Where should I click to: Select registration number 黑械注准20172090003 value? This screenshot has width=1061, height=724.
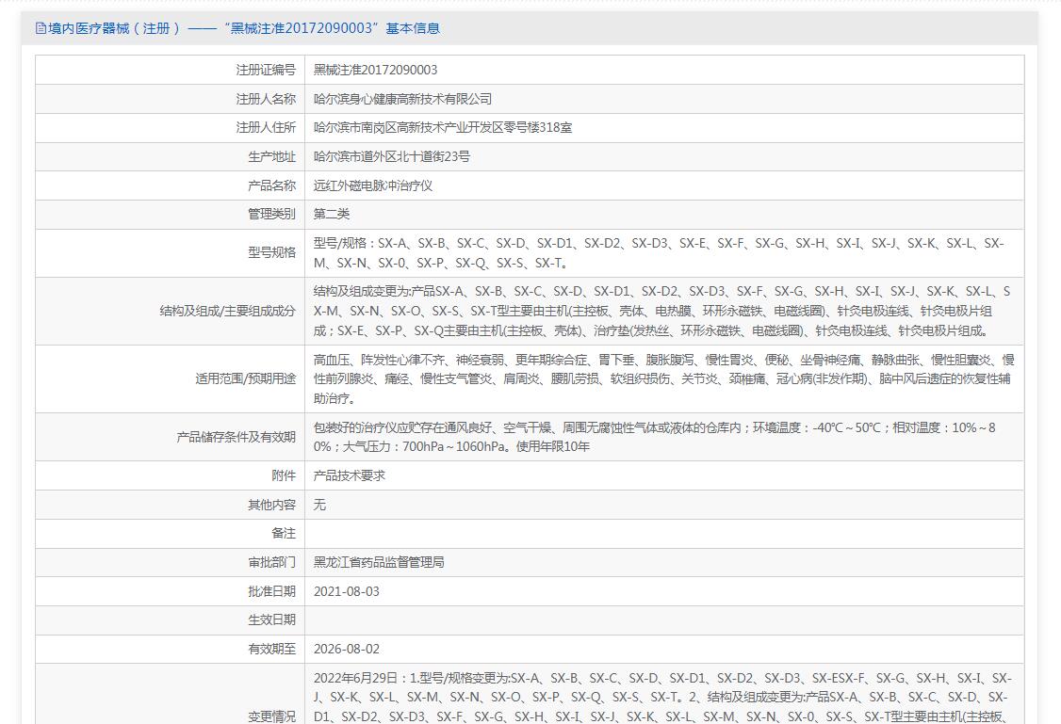tap(376, 70)
